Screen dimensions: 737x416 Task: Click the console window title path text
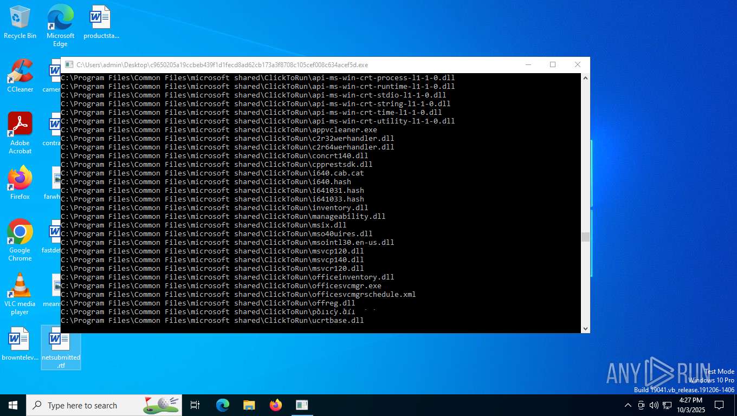(x=222, y=65)
